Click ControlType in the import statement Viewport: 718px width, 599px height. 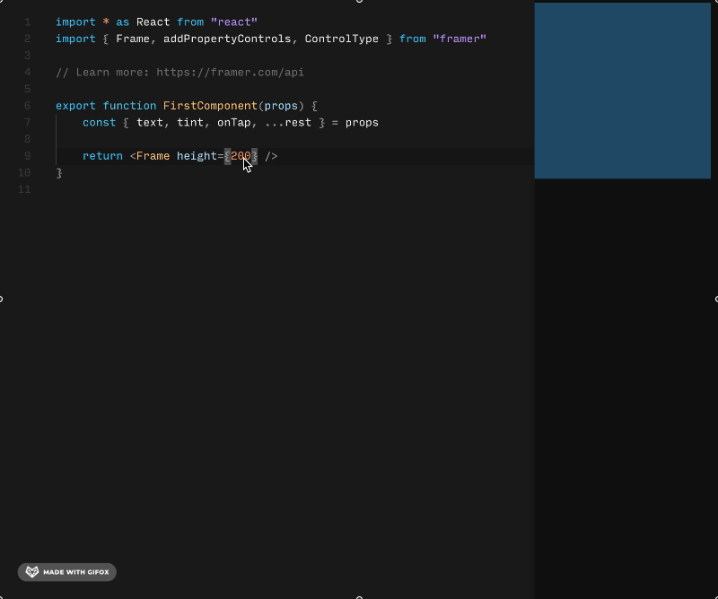[342, 39]
